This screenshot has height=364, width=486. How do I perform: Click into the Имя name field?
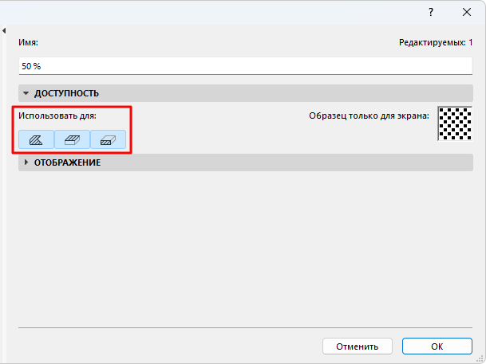point(239,65)
